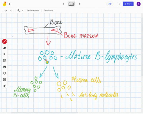Open the Jamboard home logo
The width and height of the screenshot is (143, 114).
[4, 4]
